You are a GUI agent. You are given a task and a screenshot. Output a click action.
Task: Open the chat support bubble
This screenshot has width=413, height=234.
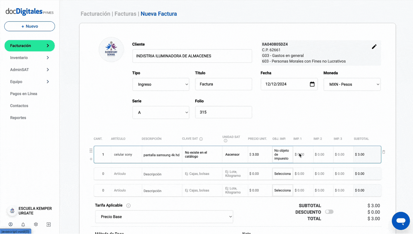coord(401,221)
